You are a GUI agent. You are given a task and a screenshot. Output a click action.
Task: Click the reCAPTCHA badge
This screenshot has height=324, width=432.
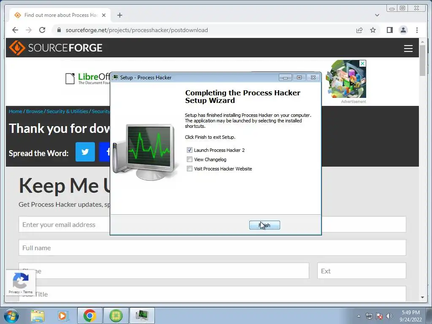tap(20, 282)
